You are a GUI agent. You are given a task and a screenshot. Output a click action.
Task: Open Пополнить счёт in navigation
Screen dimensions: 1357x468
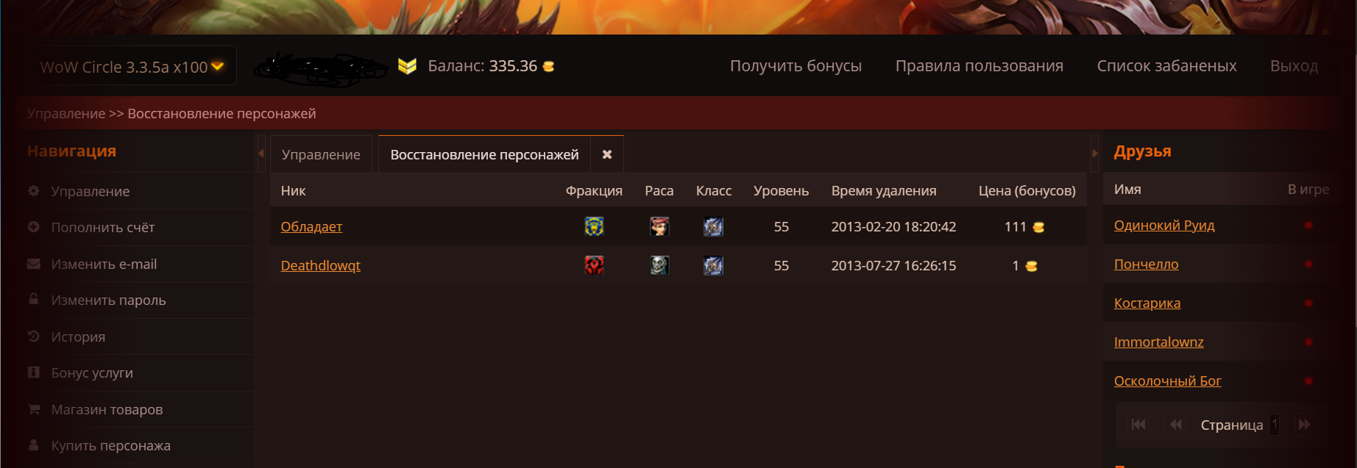(x=103, y=228)
